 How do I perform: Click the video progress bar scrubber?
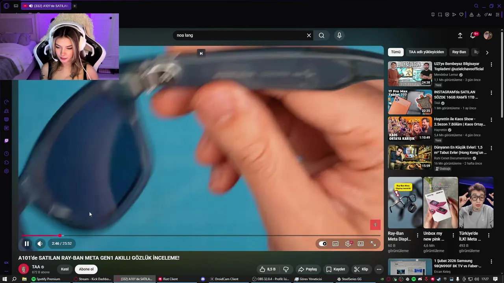(60, 235)
